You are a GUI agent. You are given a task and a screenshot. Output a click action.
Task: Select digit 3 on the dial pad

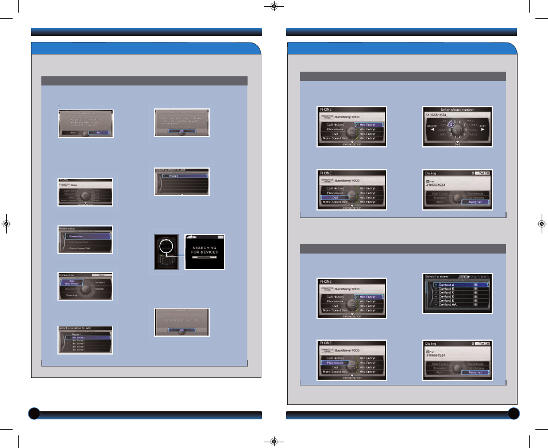click(x=450, y=130)
